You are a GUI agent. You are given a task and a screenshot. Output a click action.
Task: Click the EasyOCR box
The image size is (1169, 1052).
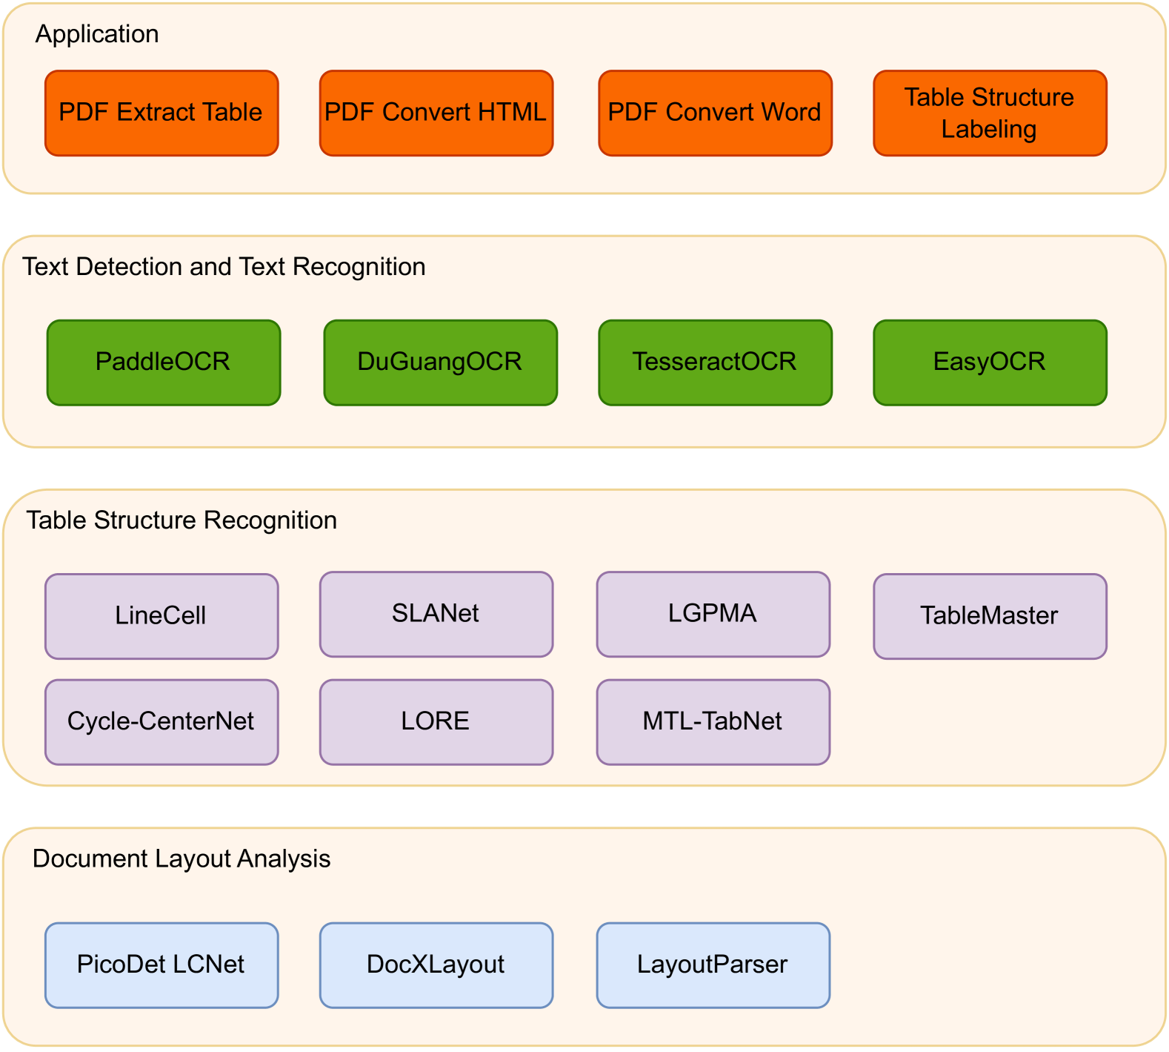(990, 363)
